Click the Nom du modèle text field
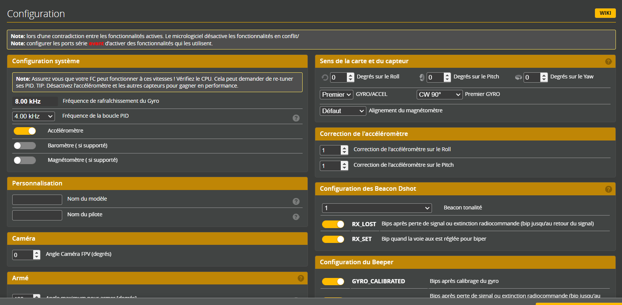This screenshot has width=622, height=305. point(37,200)
